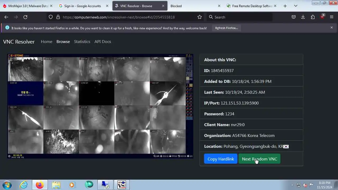
Task: Click the tracking protection shield icon
Action: pyautogui.click(x=51, y=17)
